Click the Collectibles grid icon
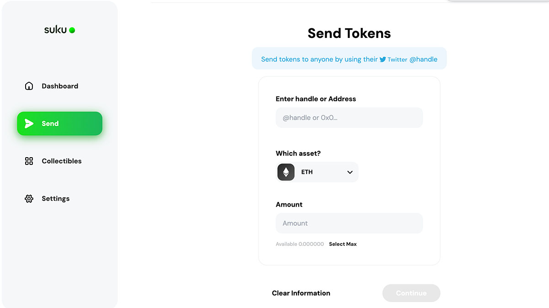The height and width of the screenshot is (308, 549). (x=29, y=161)
